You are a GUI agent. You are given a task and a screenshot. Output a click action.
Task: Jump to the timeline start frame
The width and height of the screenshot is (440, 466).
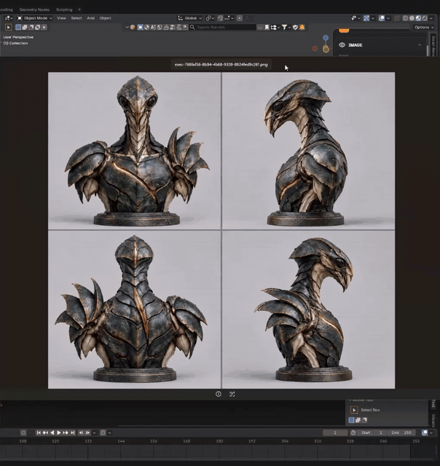[x=39, y=433]
